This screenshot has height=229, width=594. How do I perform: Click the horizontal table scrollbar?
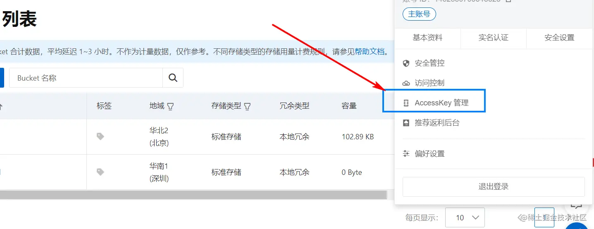point(193,195)
